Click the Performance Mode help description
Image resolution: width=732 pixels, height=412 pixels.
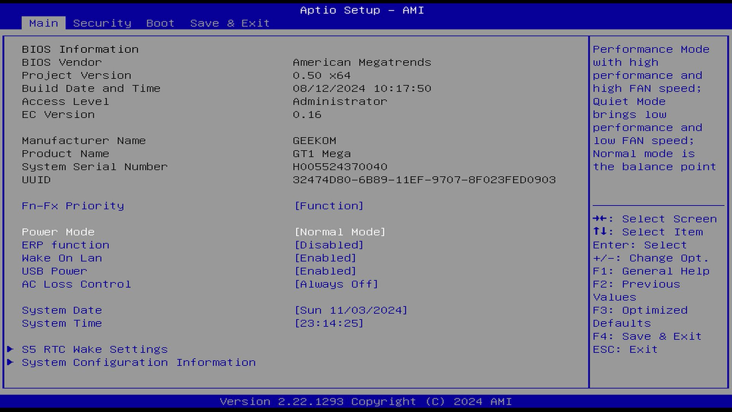coord(655,108)
